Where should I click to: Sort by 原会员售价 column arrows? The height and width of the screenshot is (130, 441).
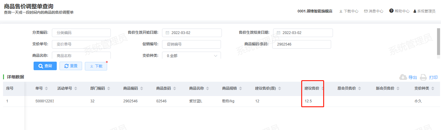(x=359, y=88)
